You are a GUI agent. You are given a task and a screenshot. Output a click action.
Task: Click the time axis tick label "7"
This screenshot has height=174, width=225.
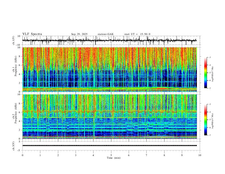(147, 155)
